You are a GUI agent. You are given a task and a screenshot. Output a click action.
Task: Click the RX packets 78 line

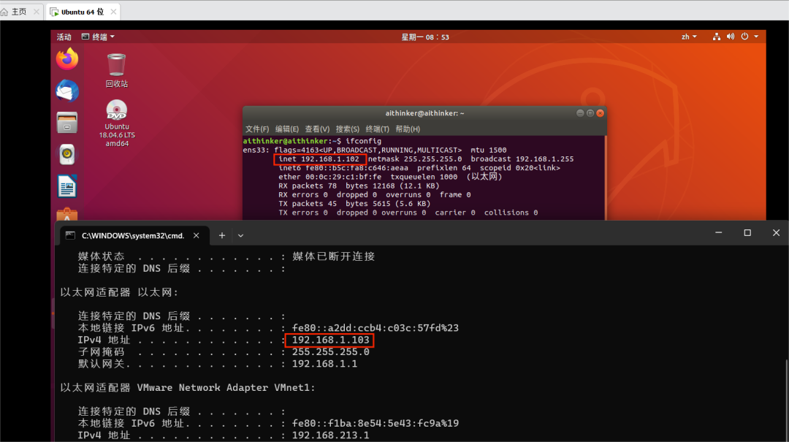pyautogui.click(x=359, y=186)
